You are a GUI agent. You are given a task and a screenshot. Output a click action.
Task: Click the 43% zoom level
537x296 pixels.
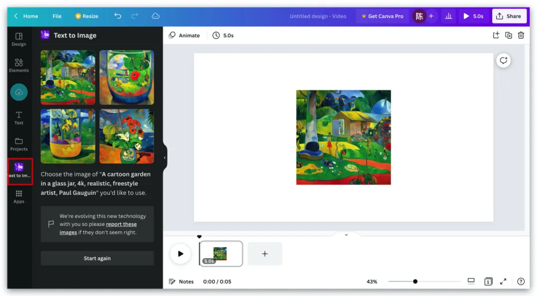[372, 282]
